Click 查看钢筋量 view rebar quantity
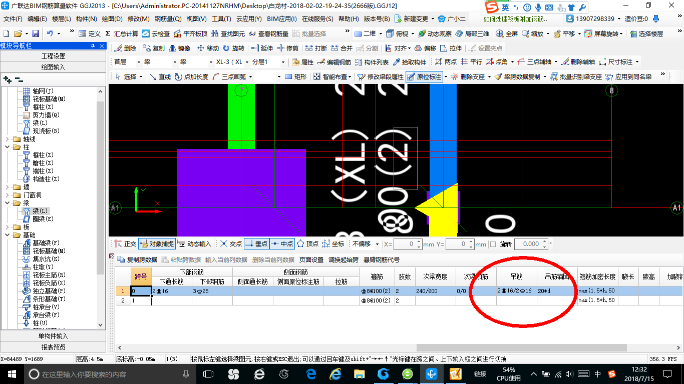Image resolution: width=684 pixels, height=384 pixels. point(268,33)
